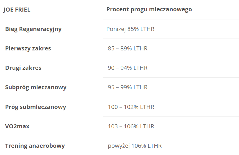Select the Drugi zakres row label
Viewport: 239px width, 155px height.
tap(23, 68)
